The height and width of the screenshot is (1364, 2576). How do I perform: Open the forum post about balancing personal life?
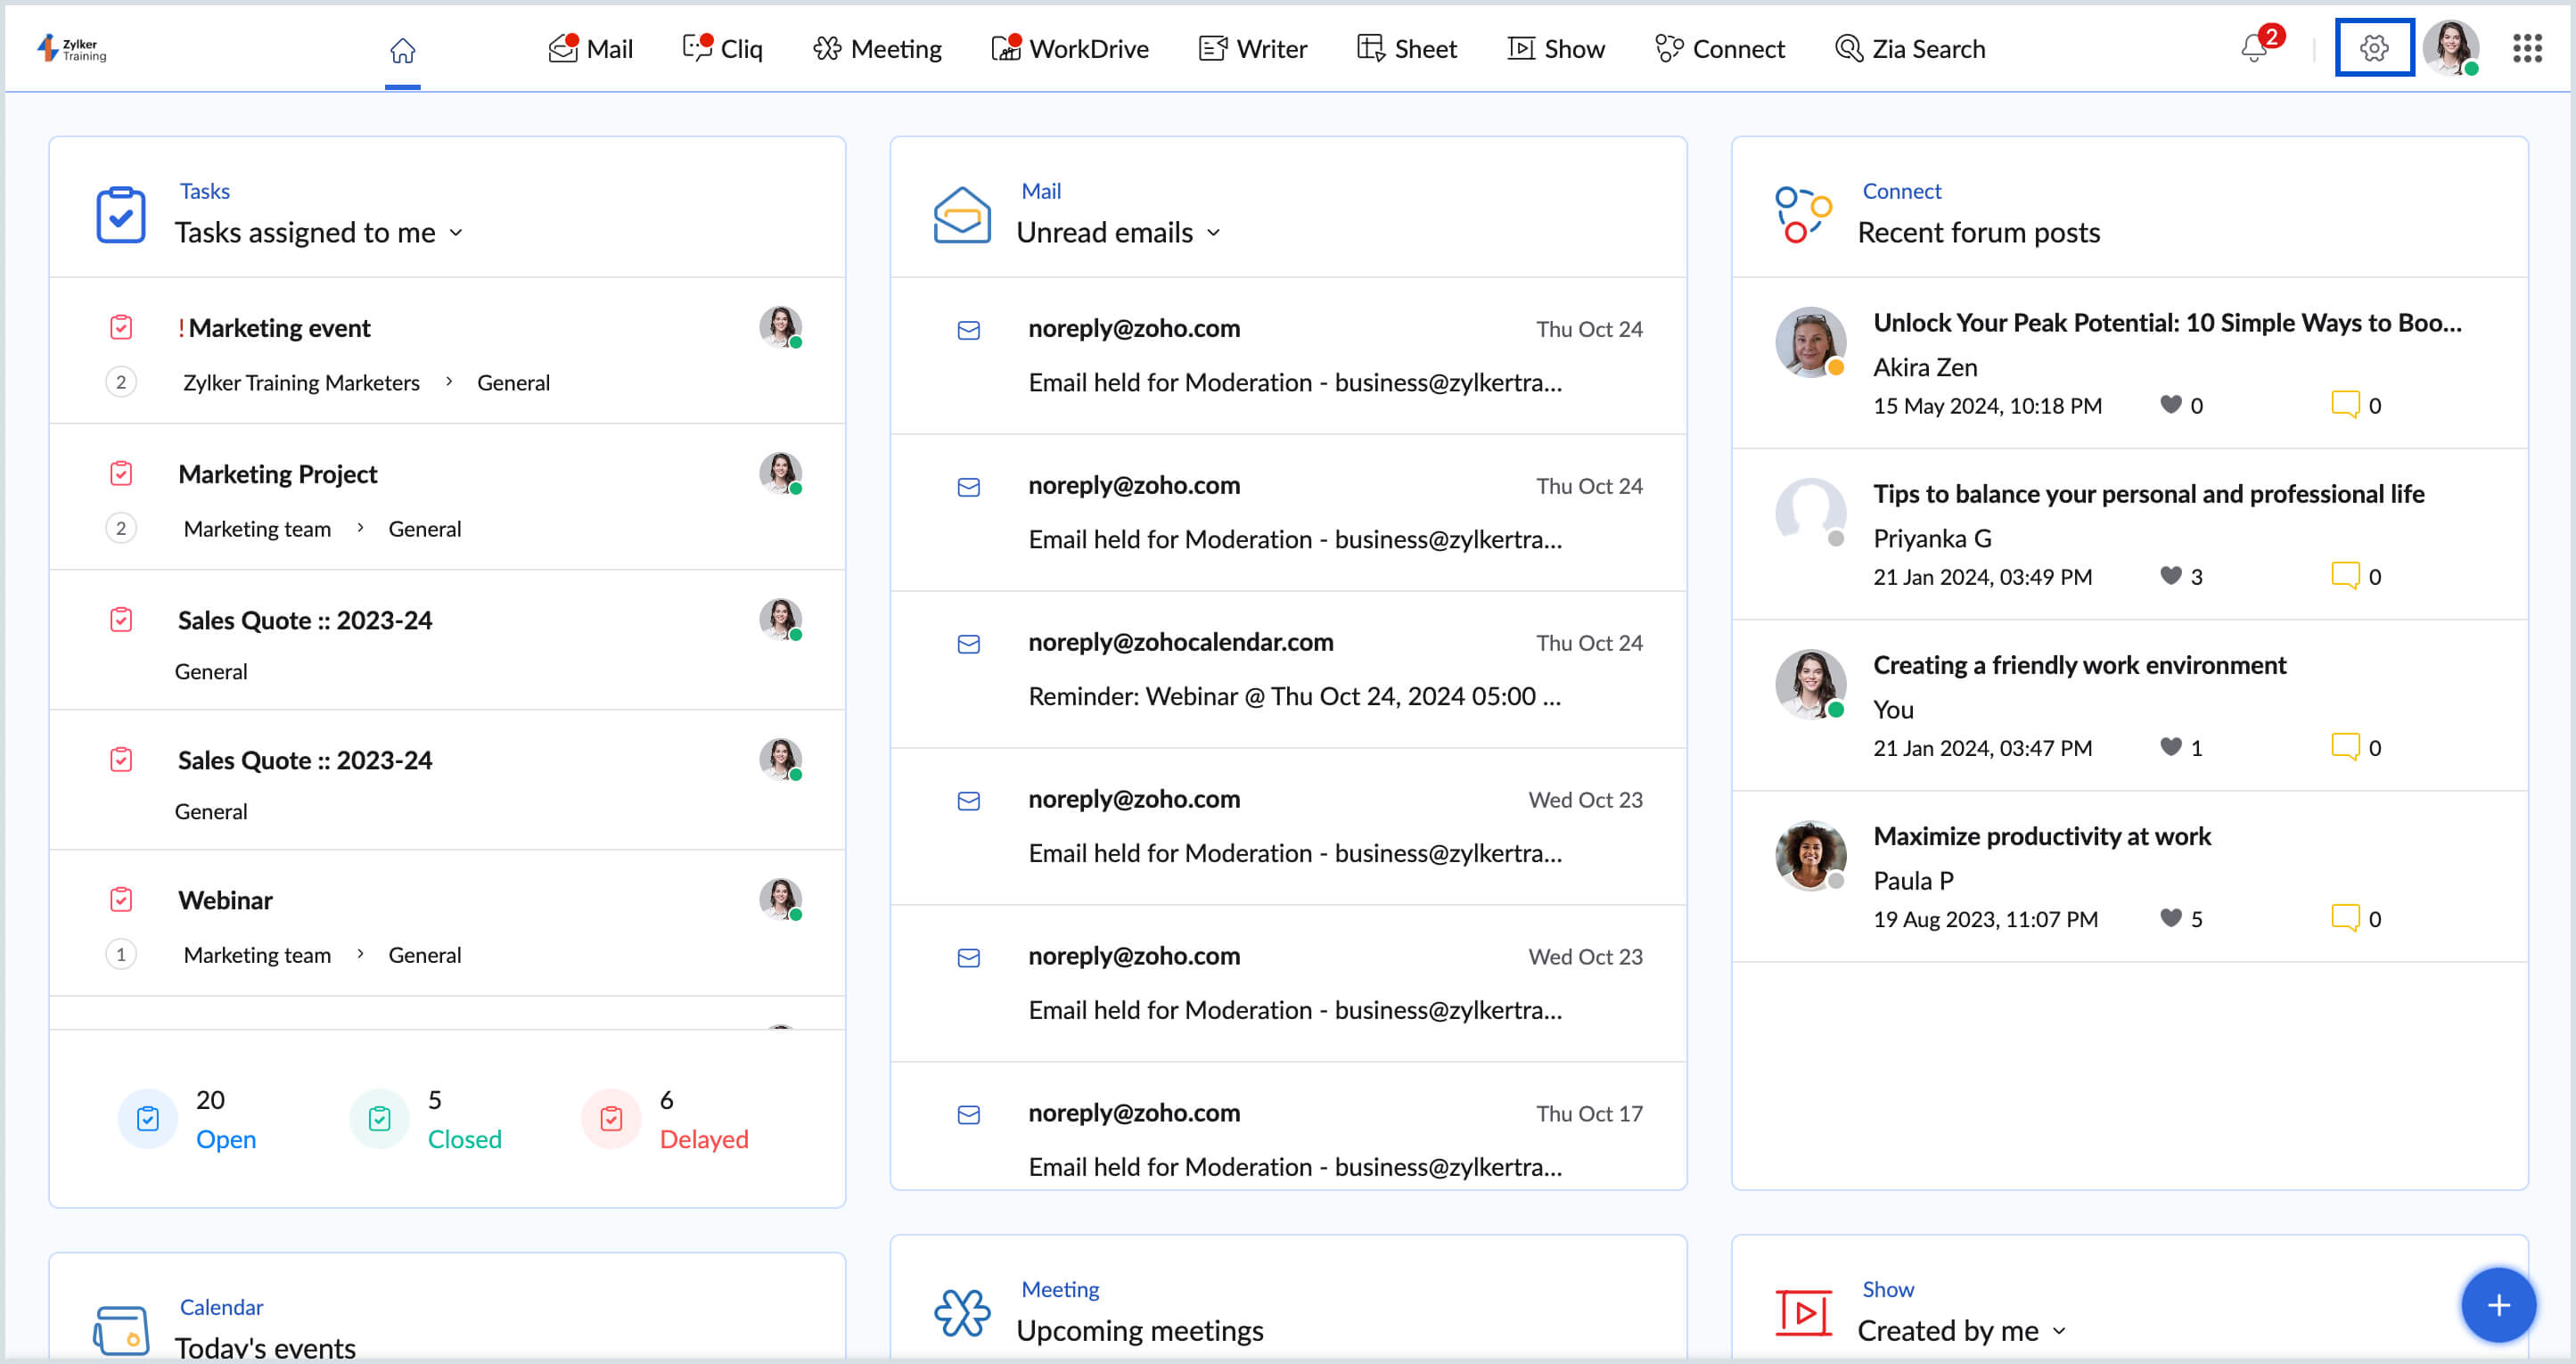coord(2147,493)
